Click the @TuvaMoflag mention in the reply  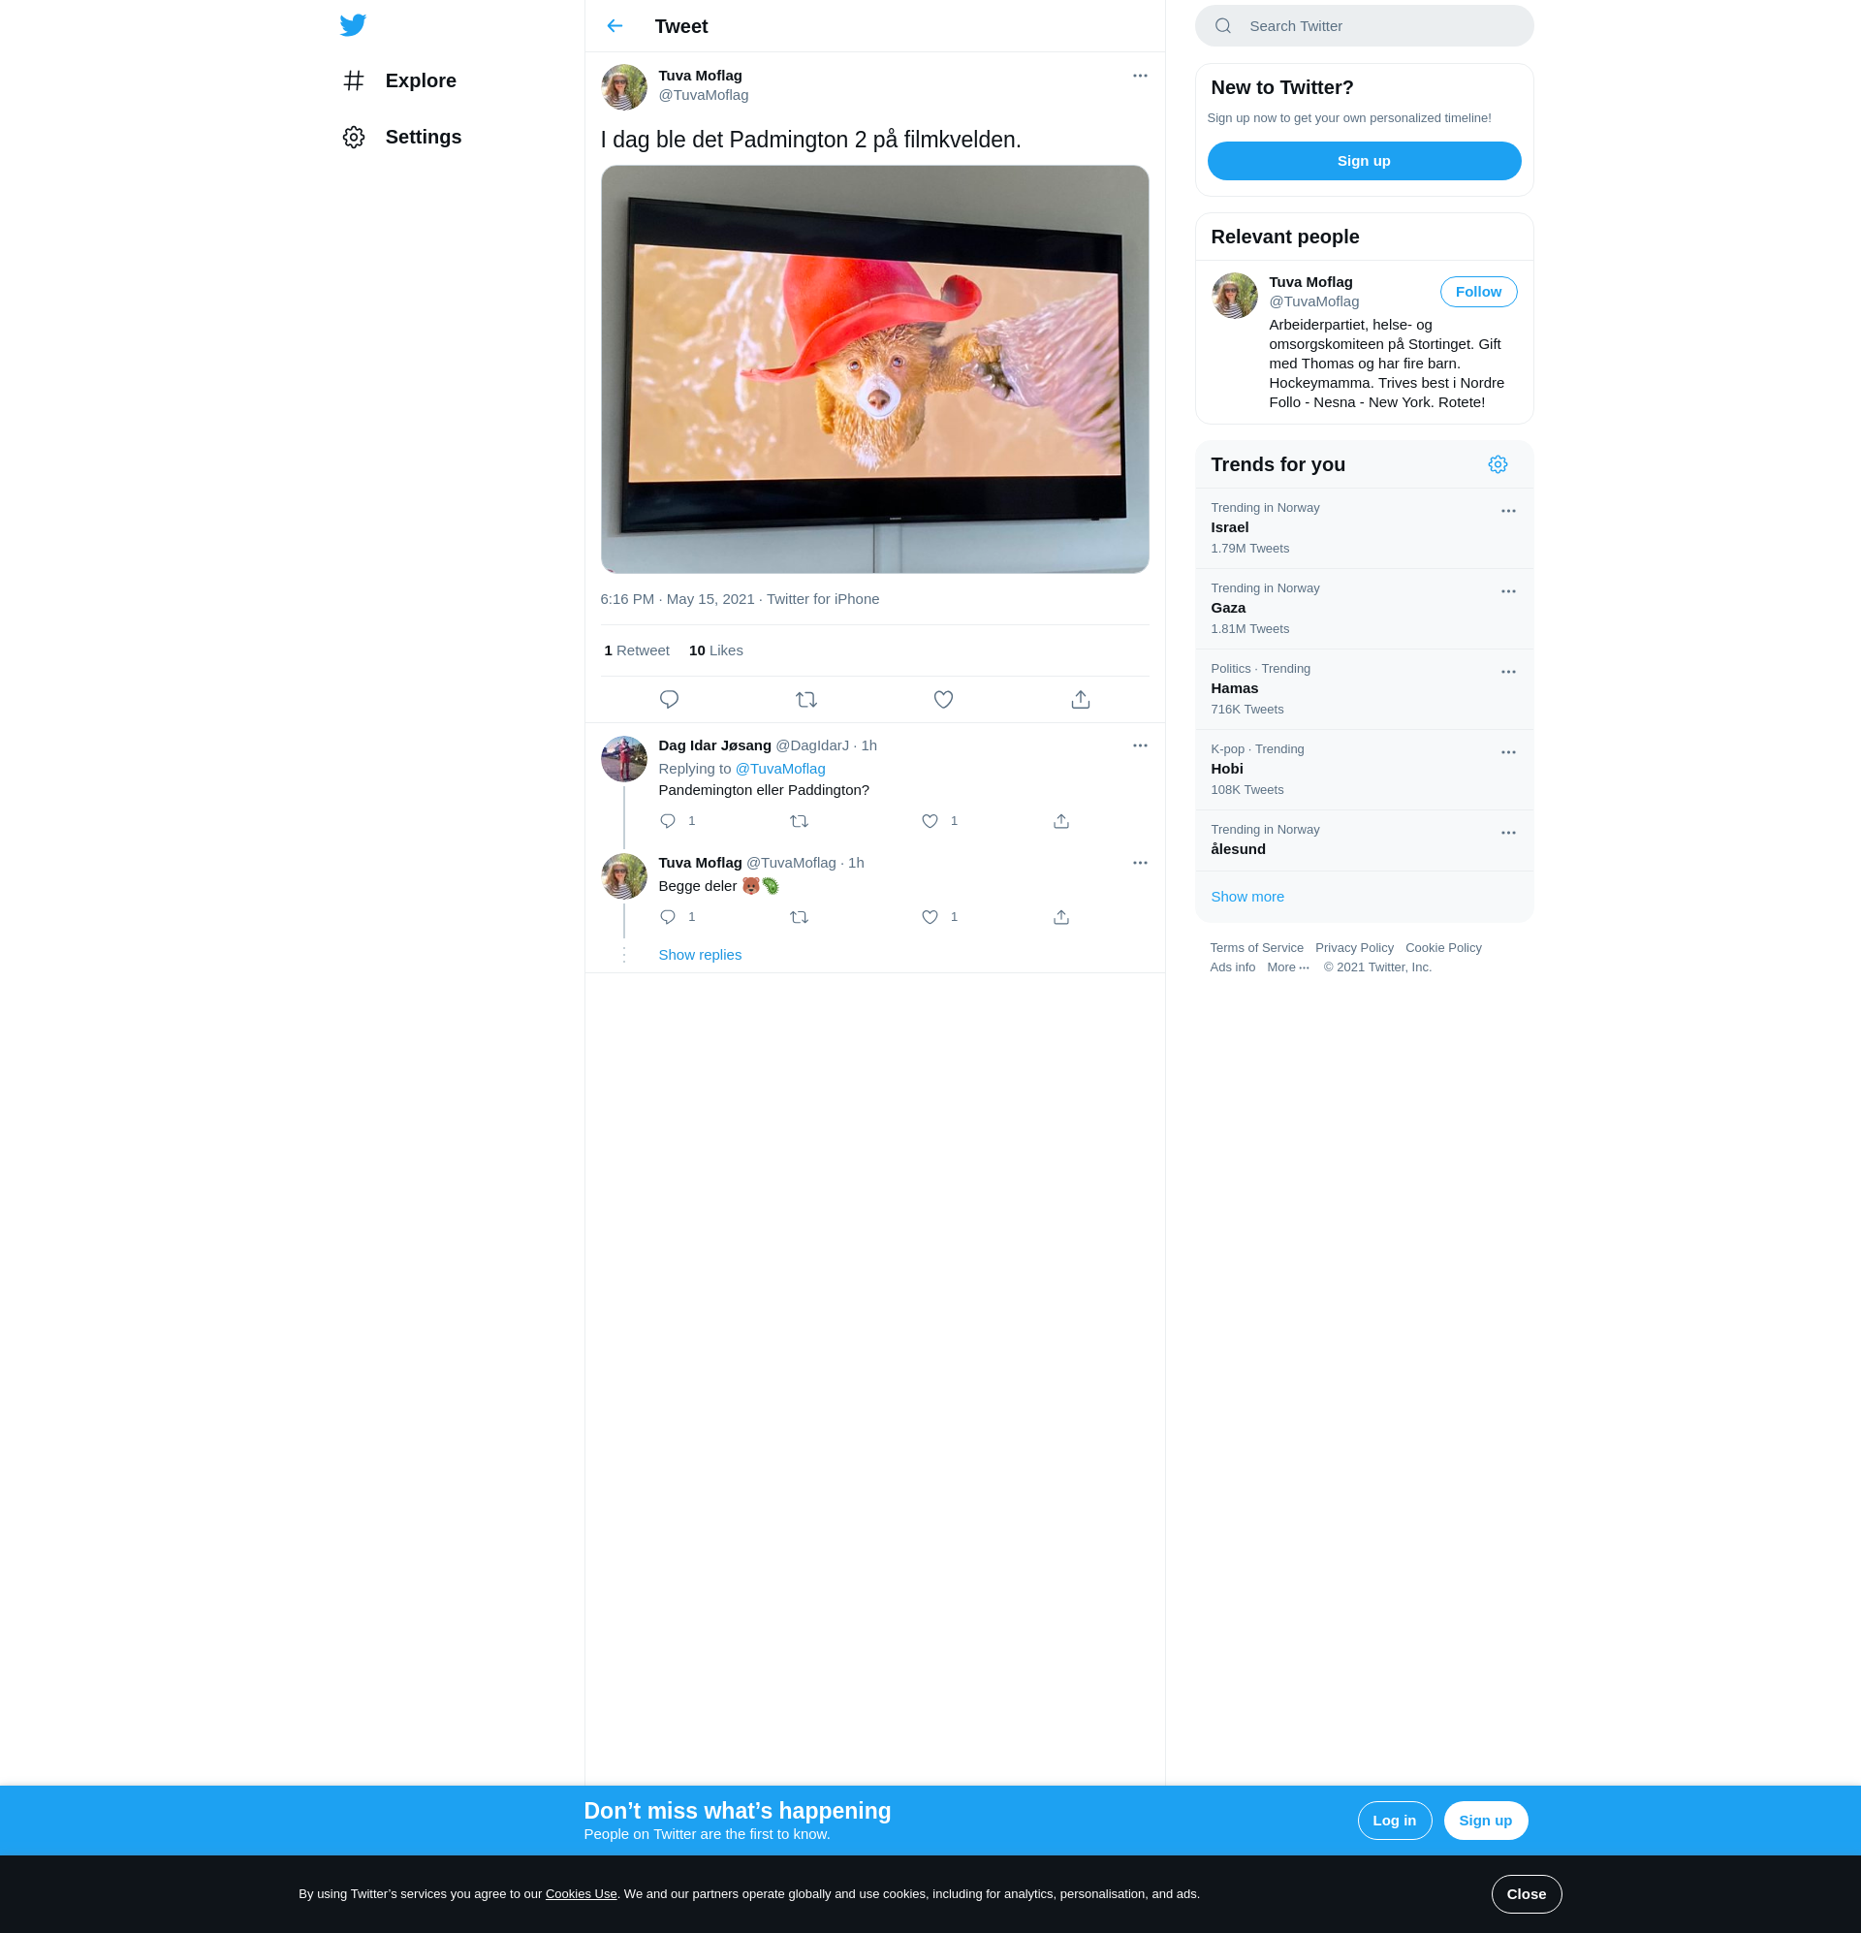780,769
